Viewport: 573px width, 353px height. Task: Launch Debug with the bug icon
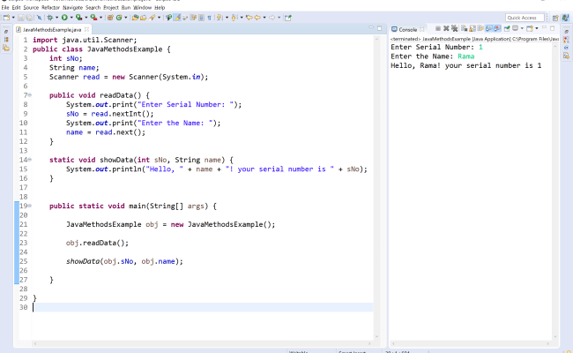pyautogui.click(x=49, y=18)
